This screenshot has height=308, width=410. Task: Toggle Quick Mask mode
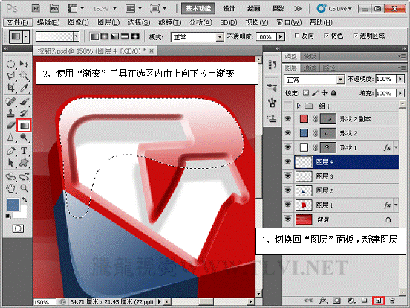point(18,228)
